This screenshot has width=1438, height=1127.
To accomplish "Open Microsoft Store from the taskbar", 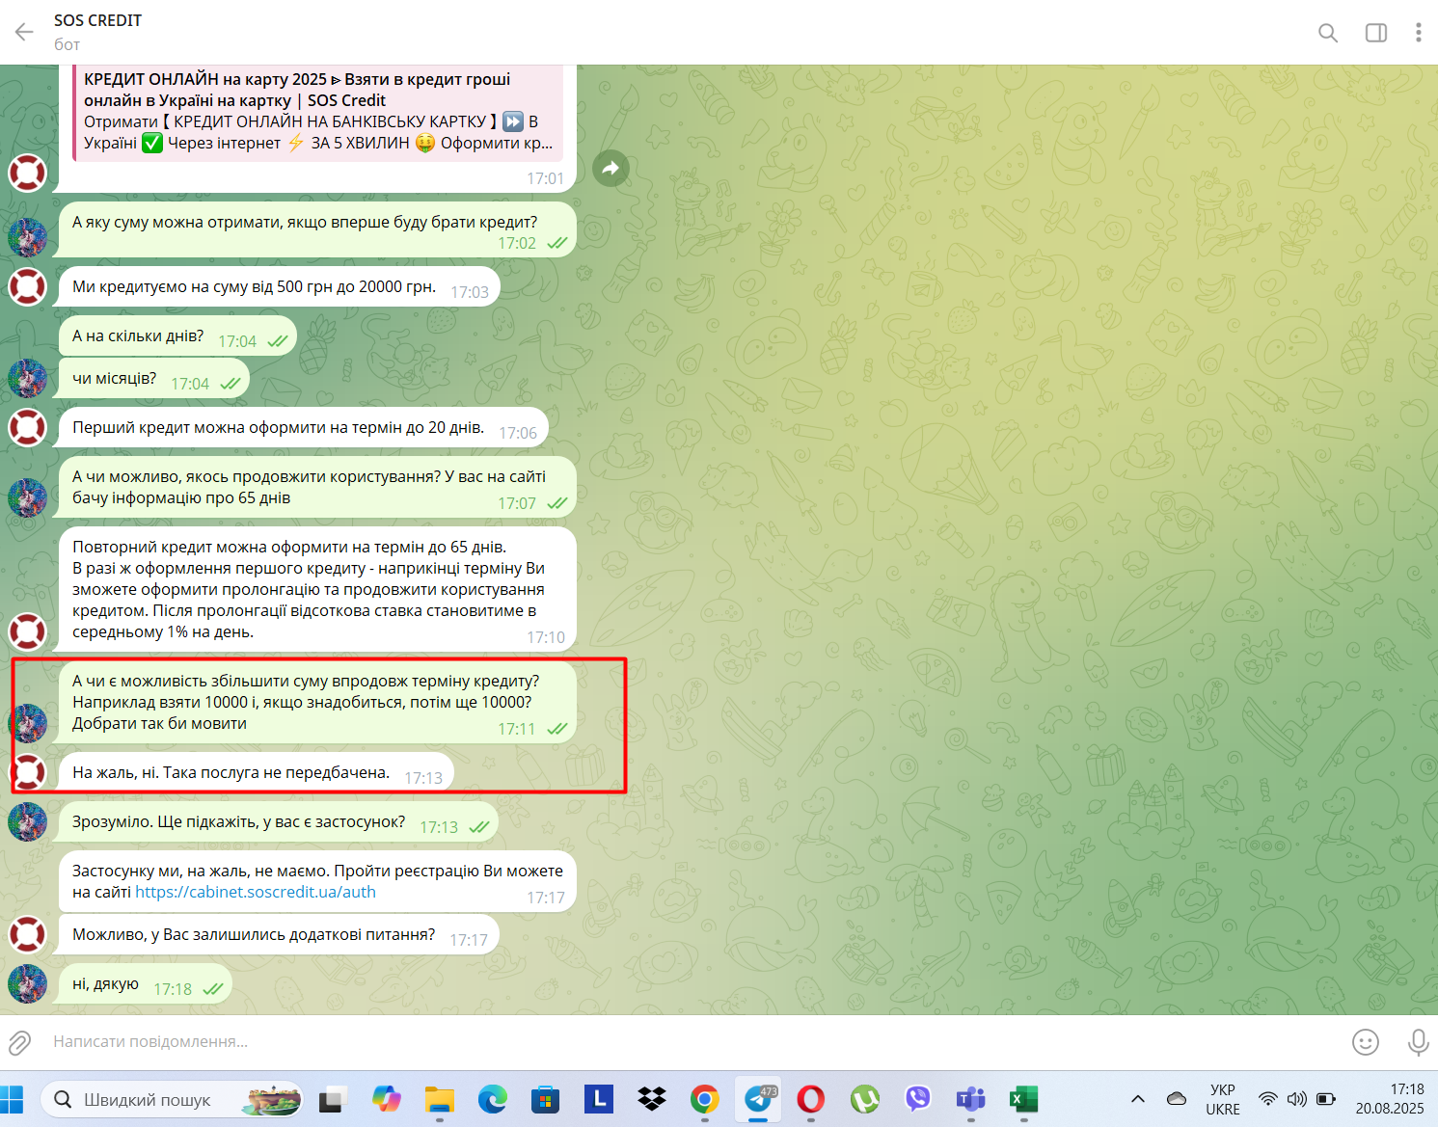I will click(546, 1099).
